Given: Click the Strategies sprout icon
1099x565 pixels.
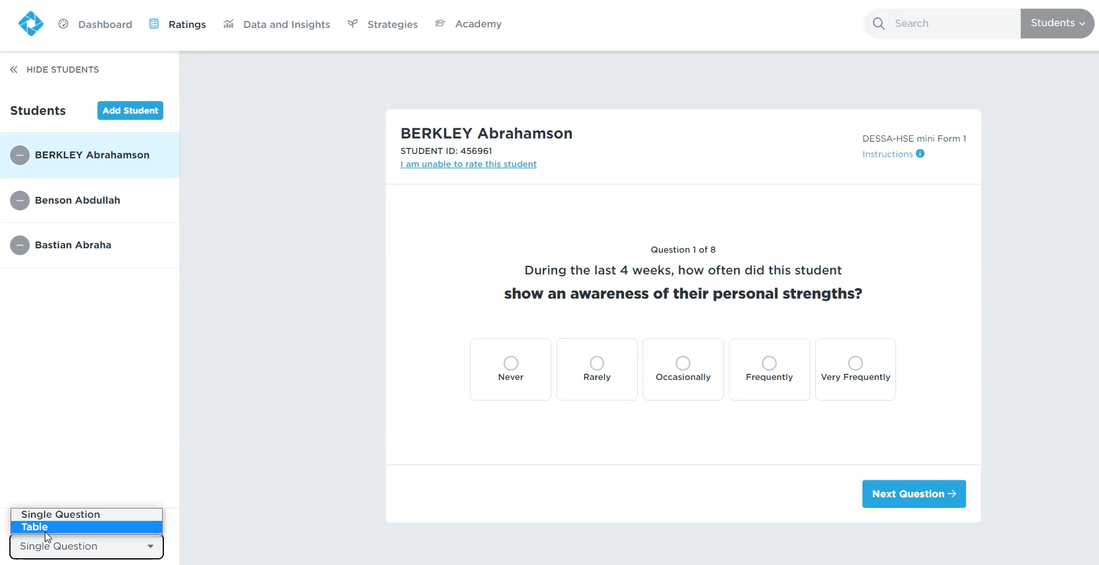Looking at the screenshot, I should pyautogui.click(x=353, y=24).
